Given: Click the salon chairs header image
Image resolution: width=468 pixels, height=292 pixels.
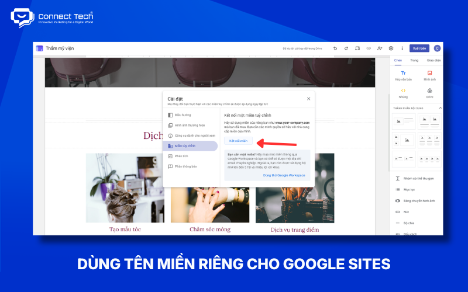Looking at the screenshot, I should (210, 72).
